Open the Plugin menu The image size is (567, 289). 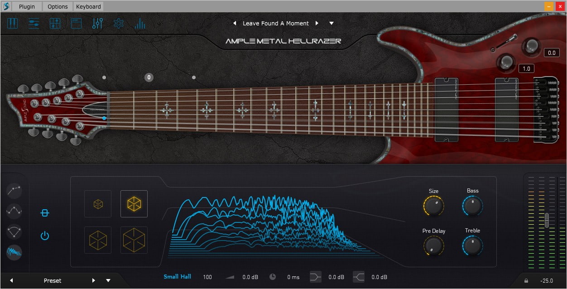pos(27,6)
